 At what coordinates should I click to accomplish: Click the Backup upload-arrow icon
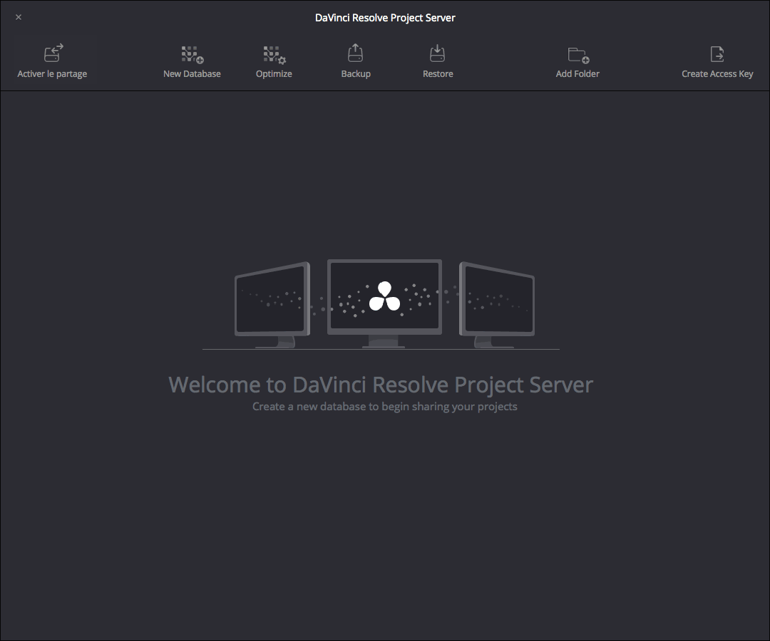pyautogui.click(x=355, y=54)
